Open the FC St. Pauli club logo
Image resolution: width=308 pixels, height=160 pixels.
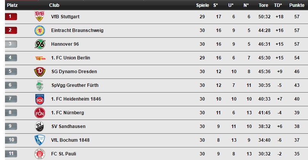click(x=40, y=154)
